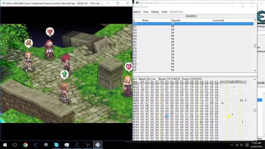Close the Memory Viewer window

(252, 7)
